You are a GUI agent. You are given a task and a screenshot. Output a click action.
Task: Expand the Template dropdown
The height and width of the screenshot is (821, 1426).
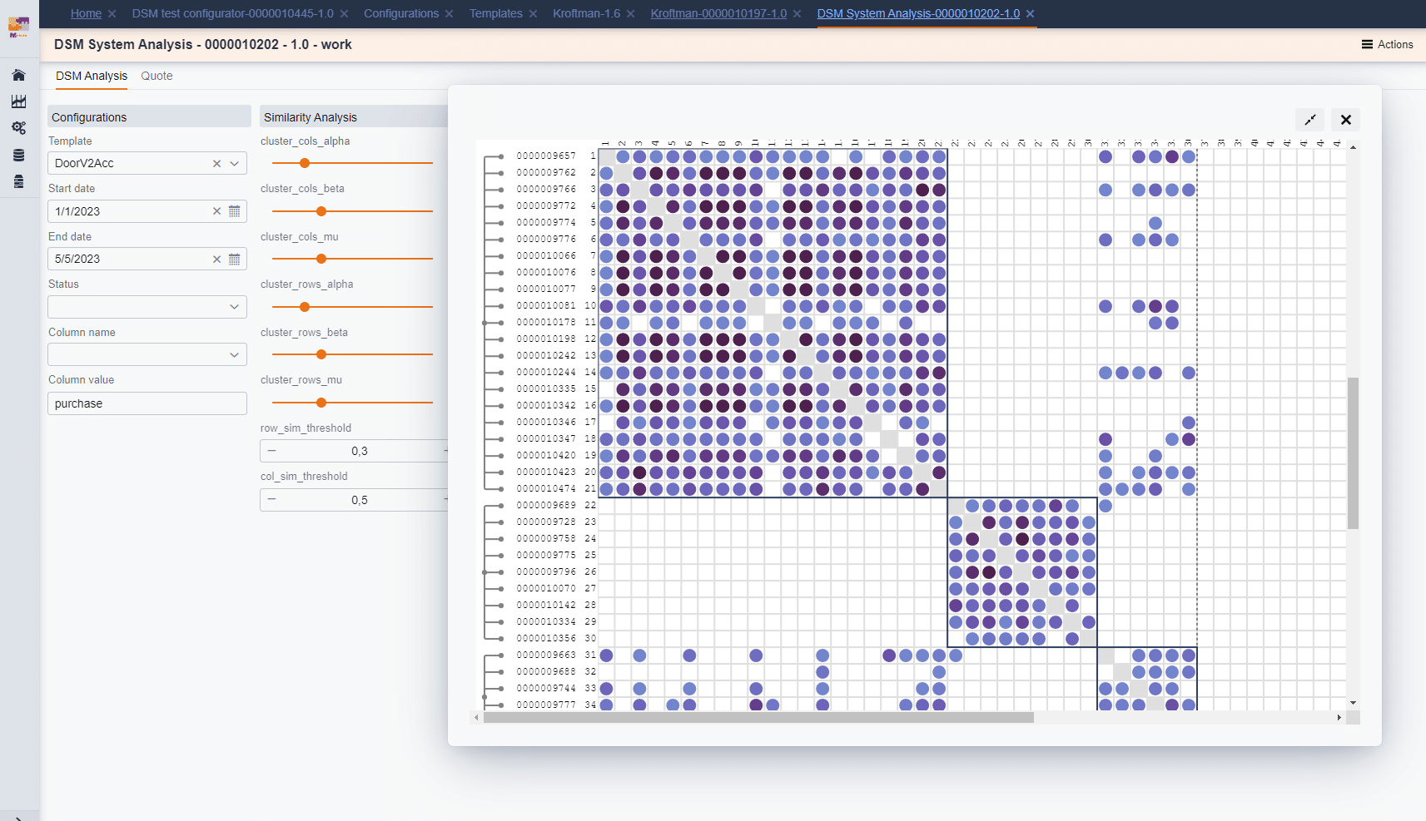(235, 164)
